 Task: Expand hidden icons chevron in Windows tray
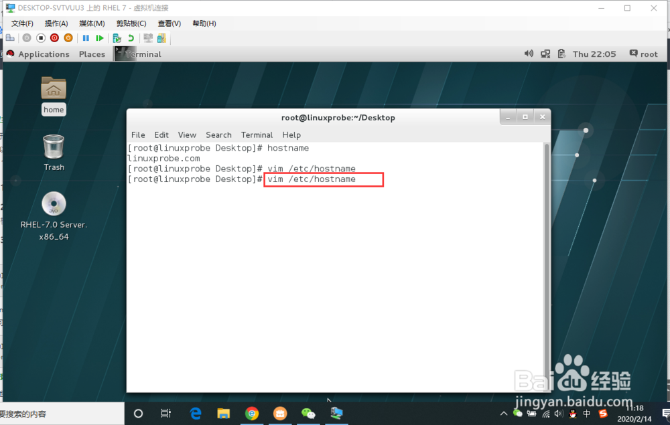click(503, 413)
